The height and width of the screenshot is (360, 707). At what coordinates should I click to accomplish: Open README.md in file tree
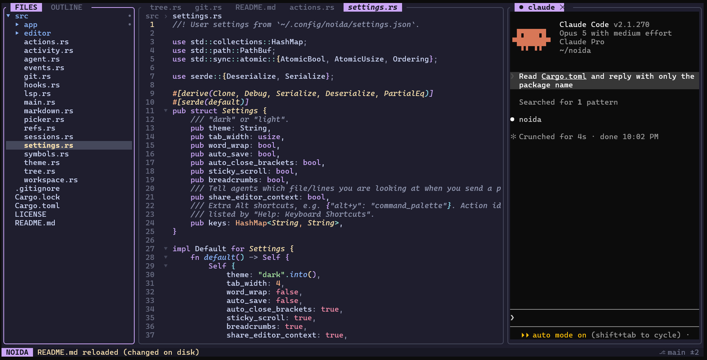35,223
